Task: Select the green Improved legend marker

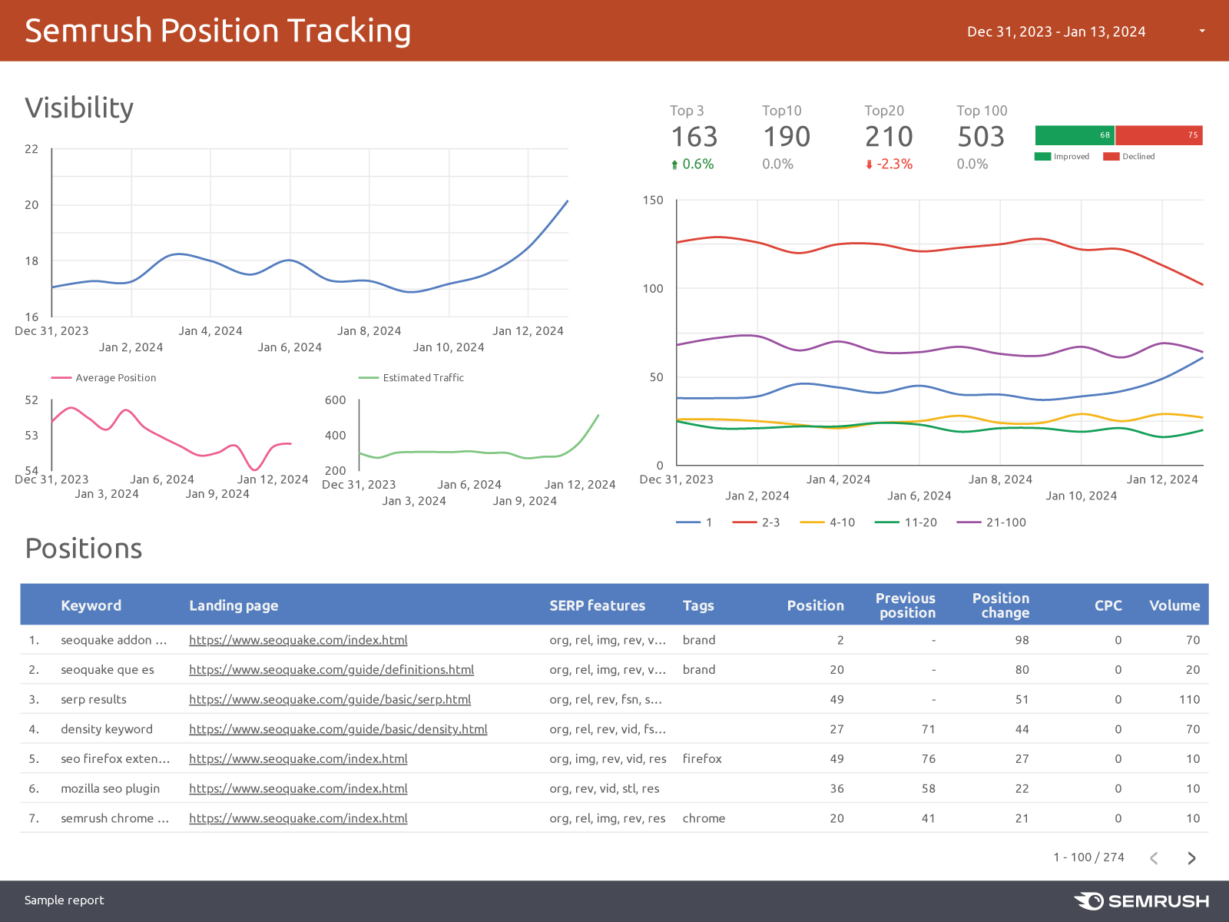Action: [1045, 156]
